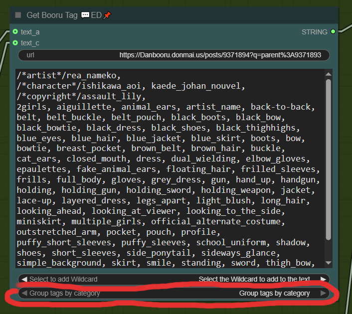The width and height of the screenshot is (352, 314).
Task: Click the aiguillette tag
Action: 84,107
